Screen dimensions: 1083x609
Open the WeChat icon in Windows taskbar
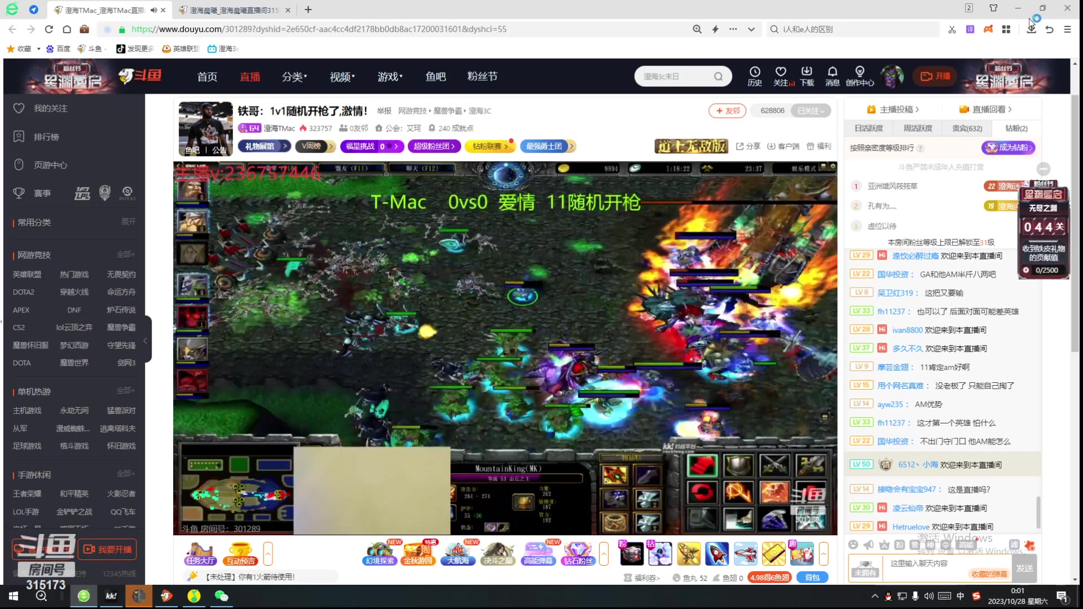(x=221, y=596)
